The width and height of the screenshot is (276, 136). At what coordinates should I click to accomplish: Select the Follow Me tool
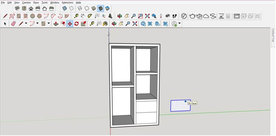63,24
